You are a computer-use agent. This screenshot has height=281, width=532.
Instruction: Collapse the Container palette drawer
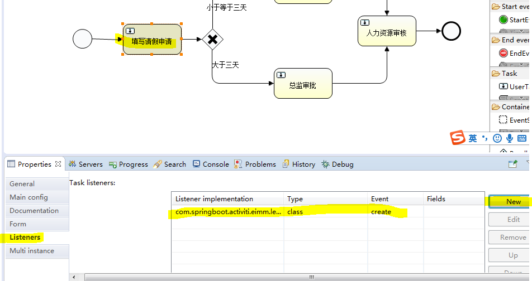pyautogui.click(x=510, y=107)
